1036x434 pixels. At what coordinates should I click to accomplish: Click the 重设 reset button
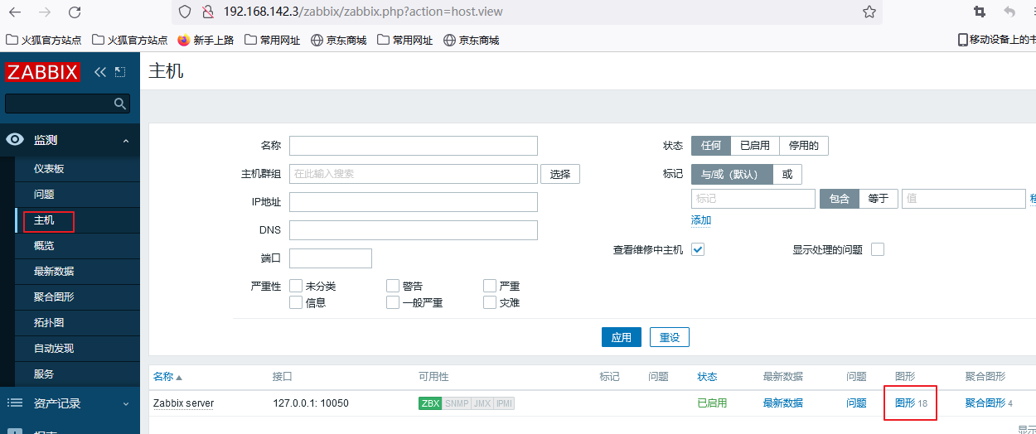point(670,337)
